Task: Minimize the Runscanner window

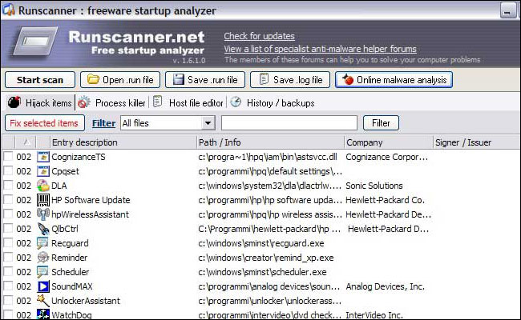Action: tap(507, 10)
